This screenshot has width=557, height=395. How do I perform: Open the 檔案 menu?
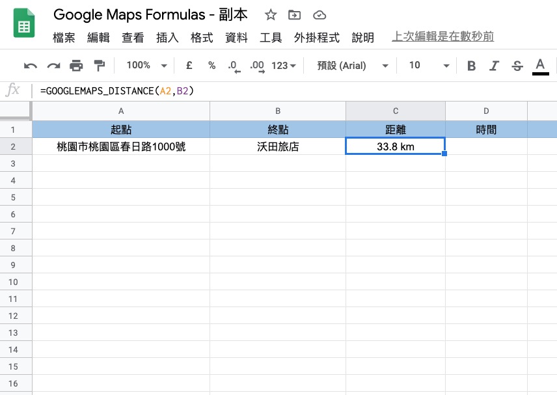[64, 38]
